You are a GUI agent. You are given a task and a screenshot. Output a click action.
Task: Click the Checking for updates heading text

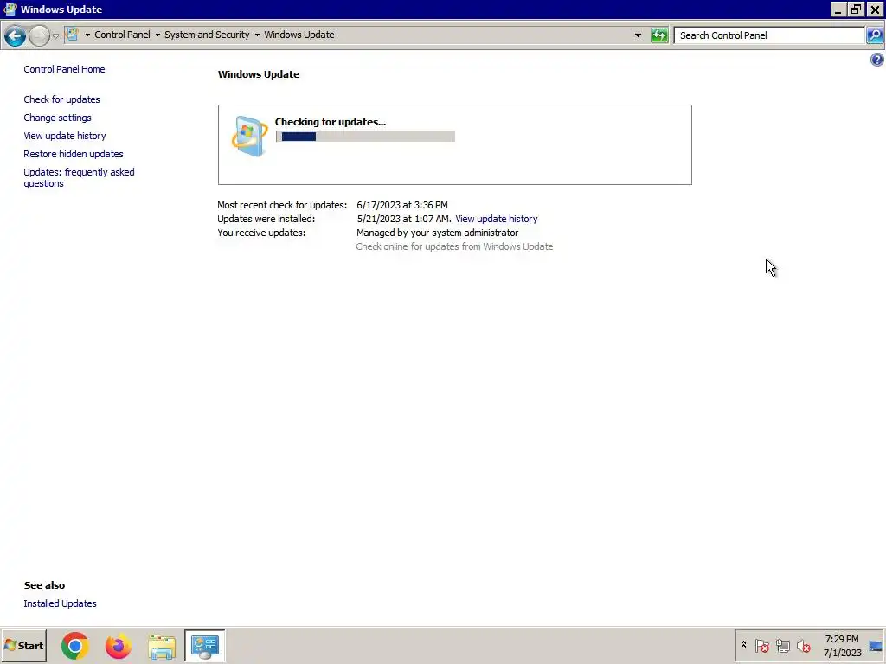coord(331,122)
